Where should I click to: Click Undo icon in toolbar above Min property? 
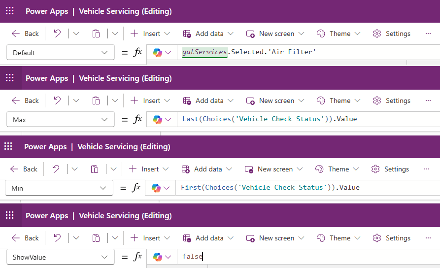(56, 169)
